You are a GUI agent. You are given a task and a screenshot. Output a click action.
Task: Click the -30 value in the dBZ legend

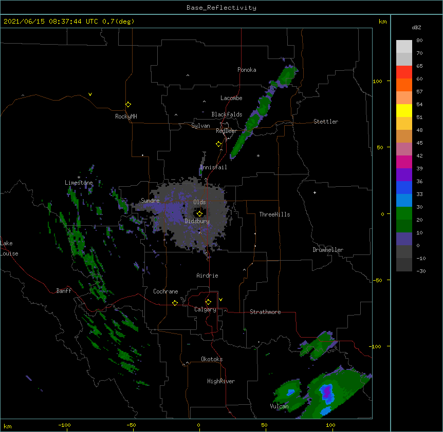pos(421,271)
